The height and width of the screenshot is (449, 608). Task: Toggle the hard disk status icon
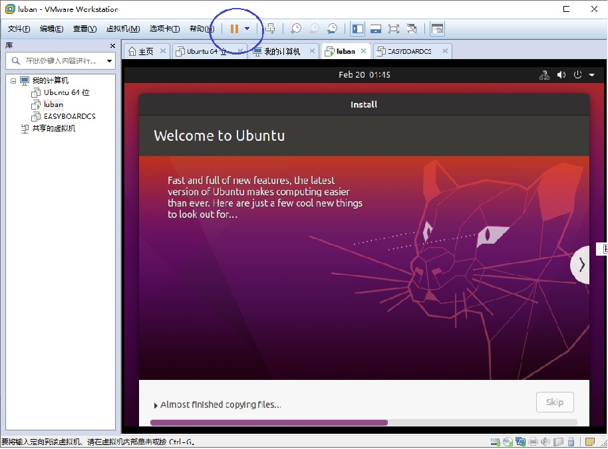495,440
